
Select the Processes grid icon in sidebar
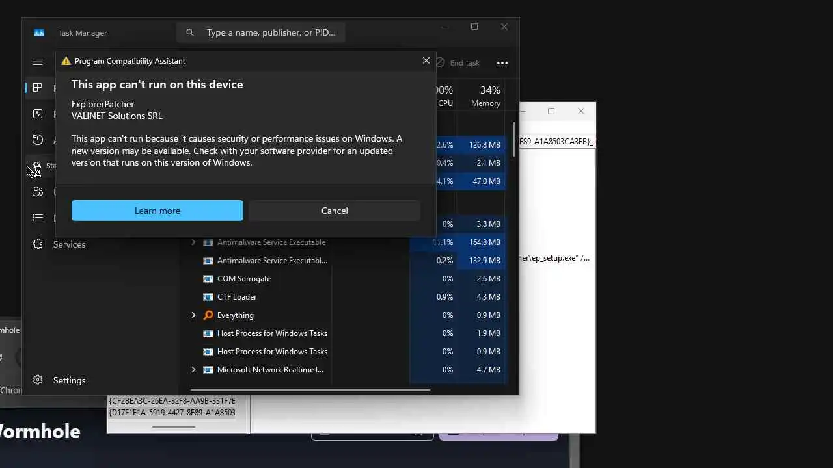[x=38, y=88]
